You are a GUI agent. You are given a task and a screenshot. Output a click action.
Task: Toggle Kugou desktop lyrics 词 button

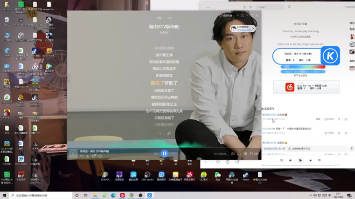tap(245, 153)
